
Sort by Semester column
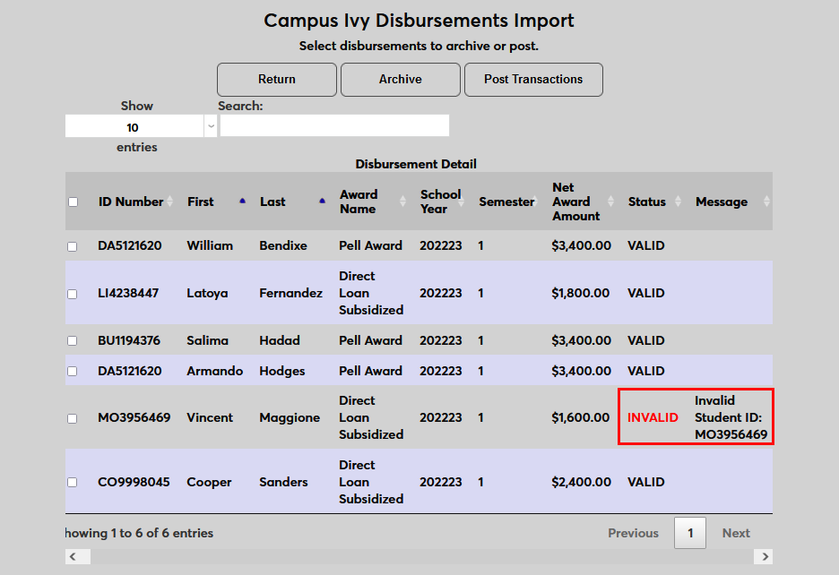506,202
